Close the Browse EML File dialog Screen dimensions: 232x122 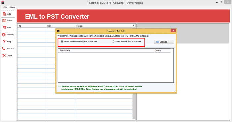click(x=173, y=30)
